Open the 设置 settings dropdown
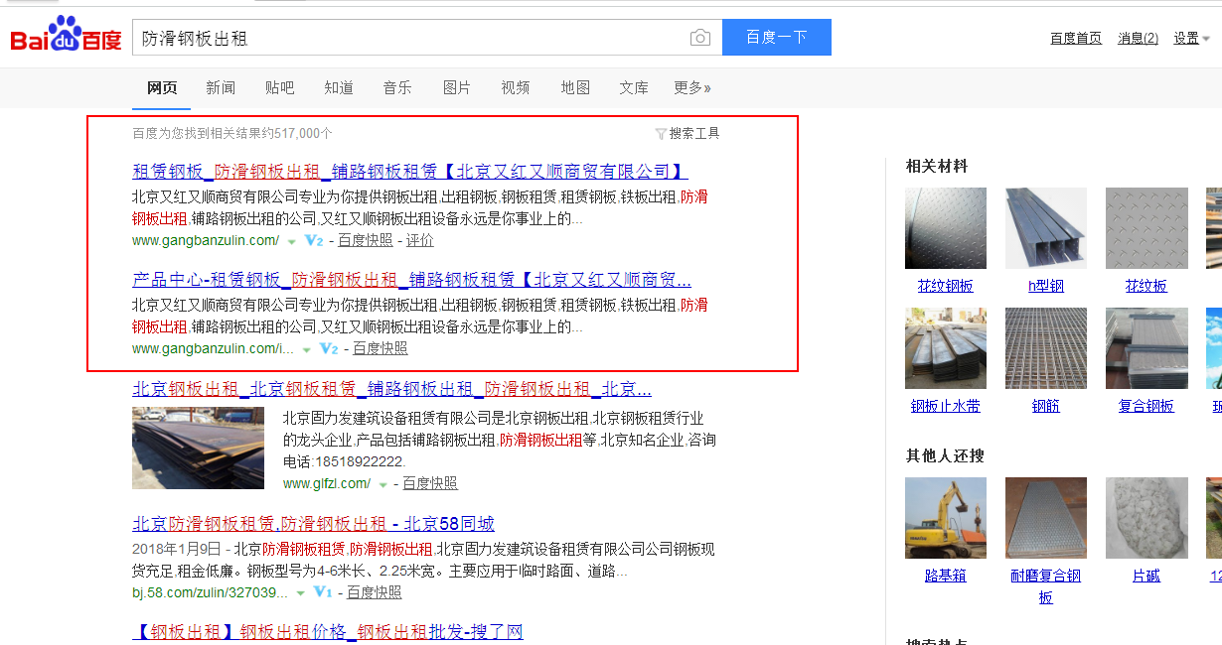Image resolution: width=1222 pixels, height=645 pixels. coord(1190,39)
